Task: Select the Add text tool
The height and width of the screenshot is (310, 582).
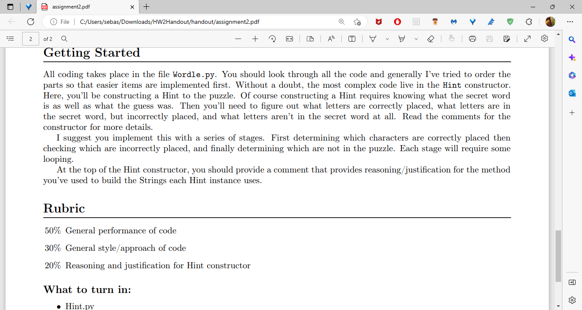Action: point(352,38)
